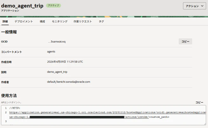Switch to the タグ tab
The width and height of the screenshot is (208, 128).
101,22
